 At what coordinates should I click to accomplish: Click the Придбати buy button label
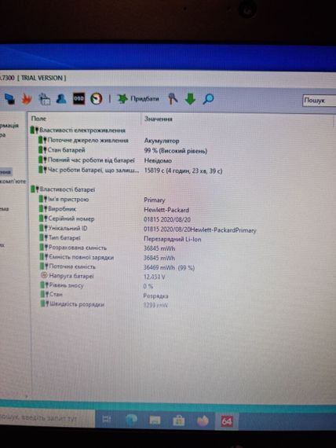click(144, 99)
